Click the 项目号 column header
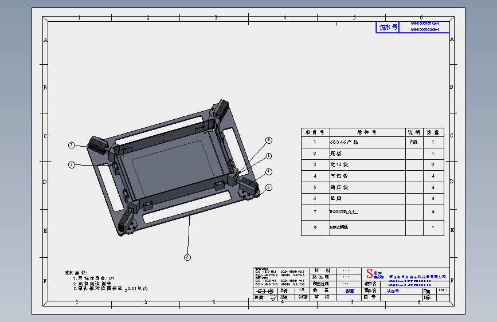This screenshot has height=322, width=497. 315,132
